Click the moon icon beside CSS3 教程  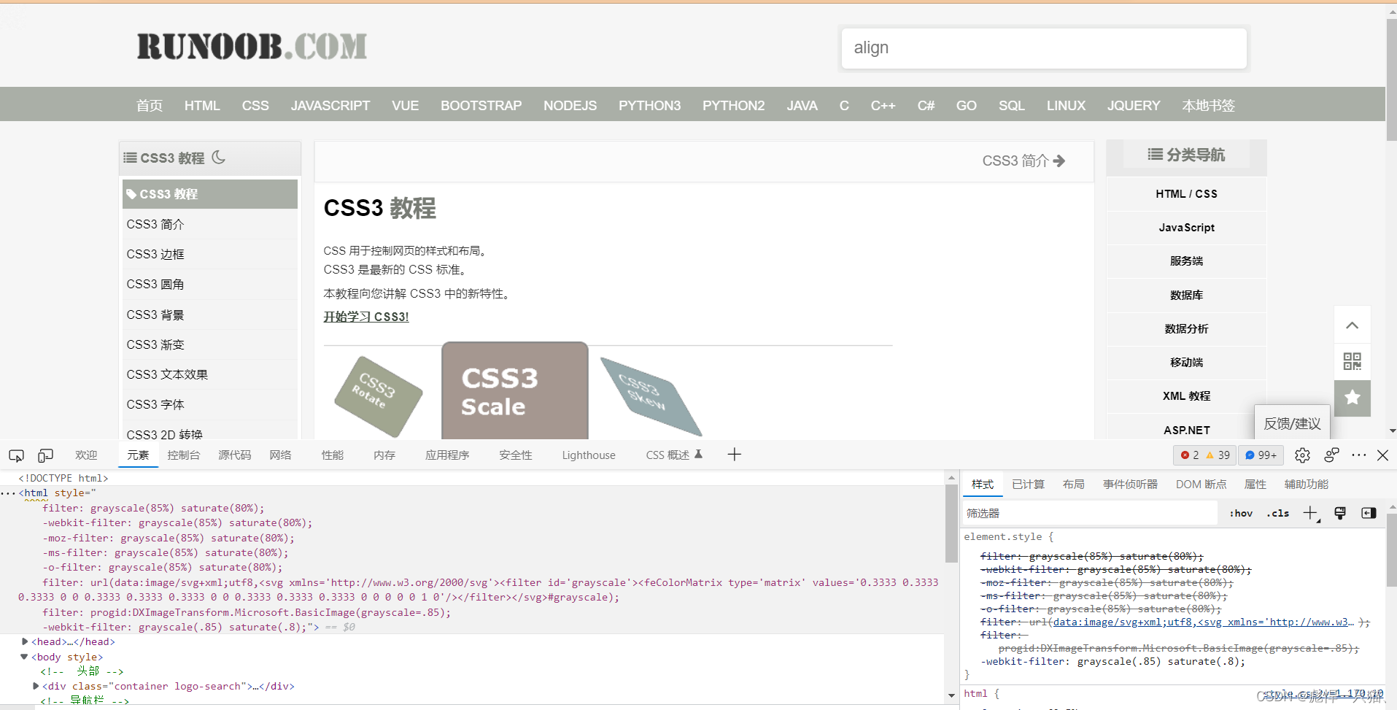(x=219, y=157)
